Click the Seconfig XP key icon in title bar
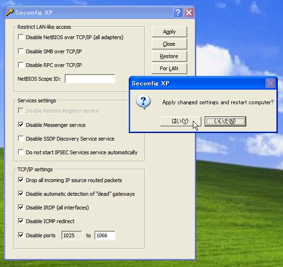Viewport: 283px width, 267px height. tap(9, 12)
